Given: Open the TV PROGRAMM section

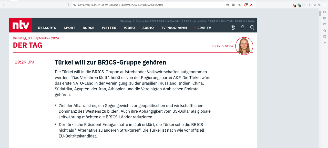Looking at the screenshot, I should 174,28.
